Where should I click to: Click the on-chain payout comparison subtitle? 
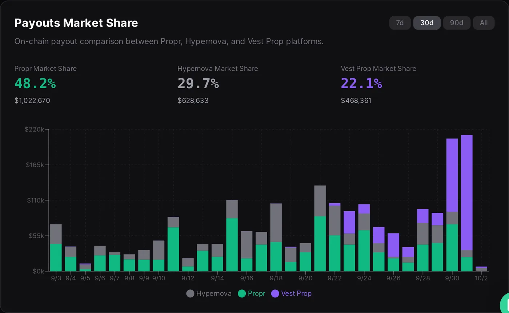[x=169, y=41]
